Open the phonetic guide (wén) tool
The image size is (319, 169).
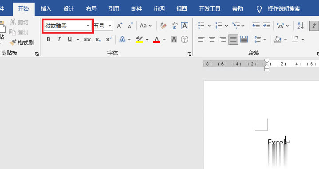point(174,26)
